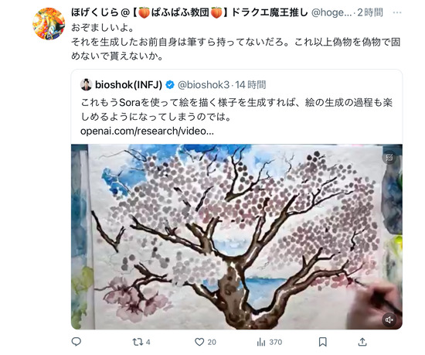The height and width of the screenshot is (355, 425).
Task: Click the blue verified badge
Action: (170, 85)
